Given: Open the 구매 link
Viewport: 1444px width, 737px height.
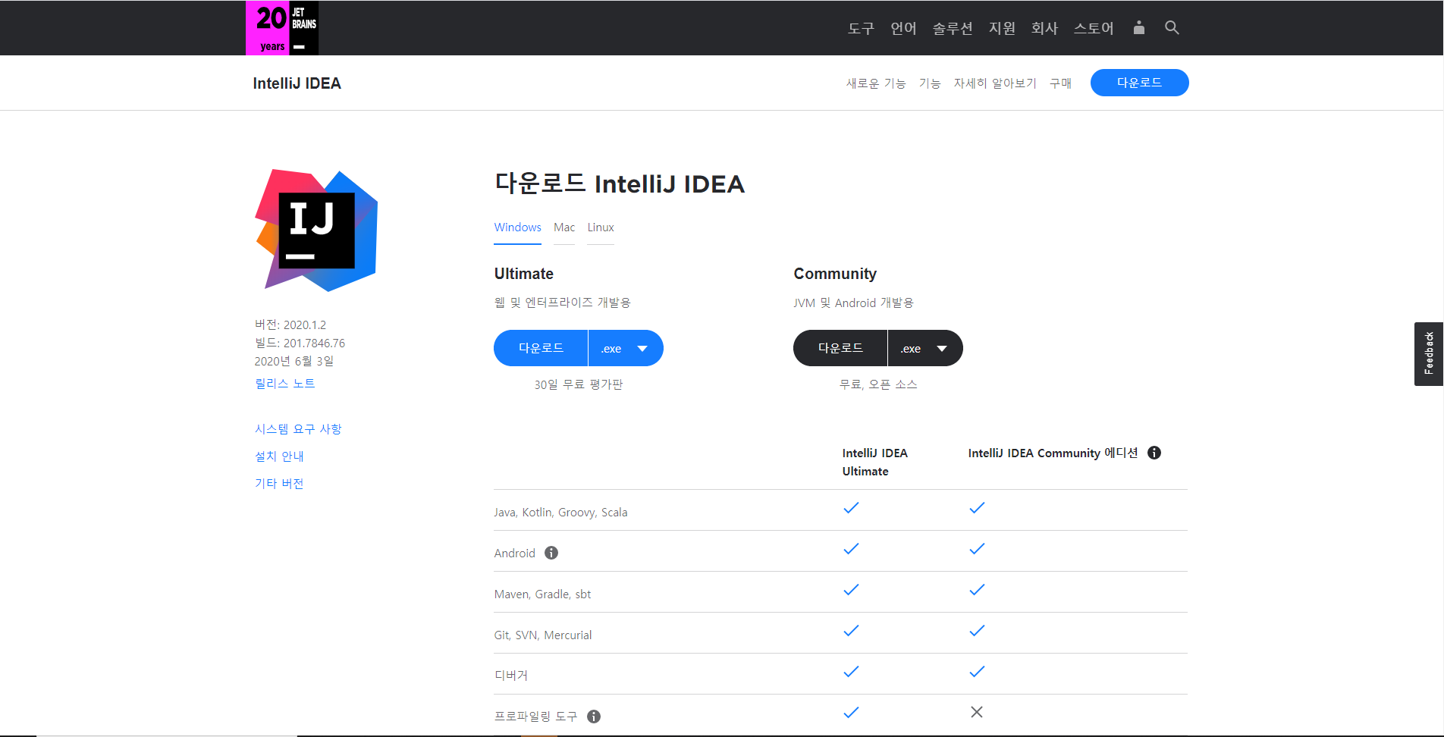Looking at the screenshot, I should (1060, 83).
